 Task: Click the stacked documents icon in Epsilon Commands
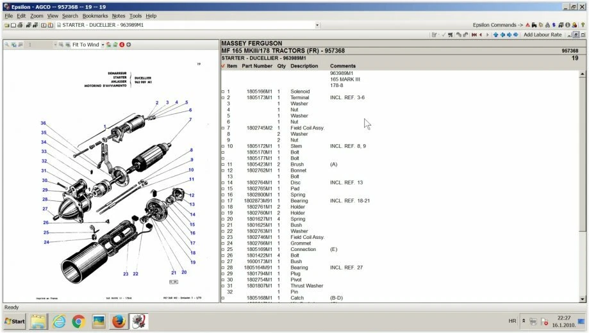(541, 25)
